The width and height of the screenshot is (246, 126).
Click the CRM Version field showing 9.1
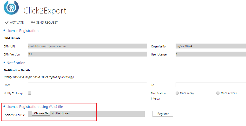pyautogui.click(x=88, y=54)
